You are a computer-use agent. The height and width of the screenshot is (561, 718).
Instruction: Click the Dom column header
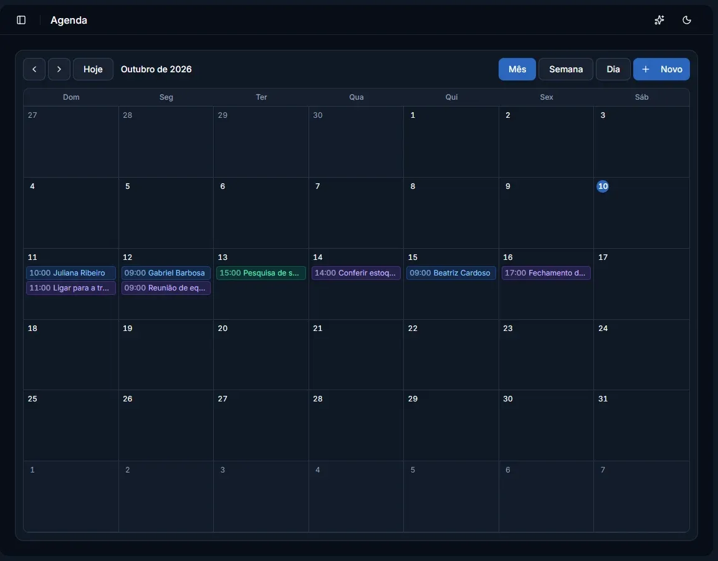coord(71,97)
